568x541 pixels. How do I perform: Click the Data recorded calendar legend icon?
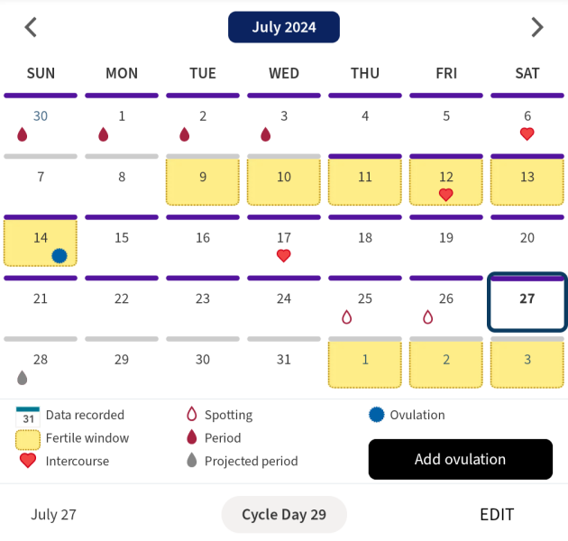(28, 416)
